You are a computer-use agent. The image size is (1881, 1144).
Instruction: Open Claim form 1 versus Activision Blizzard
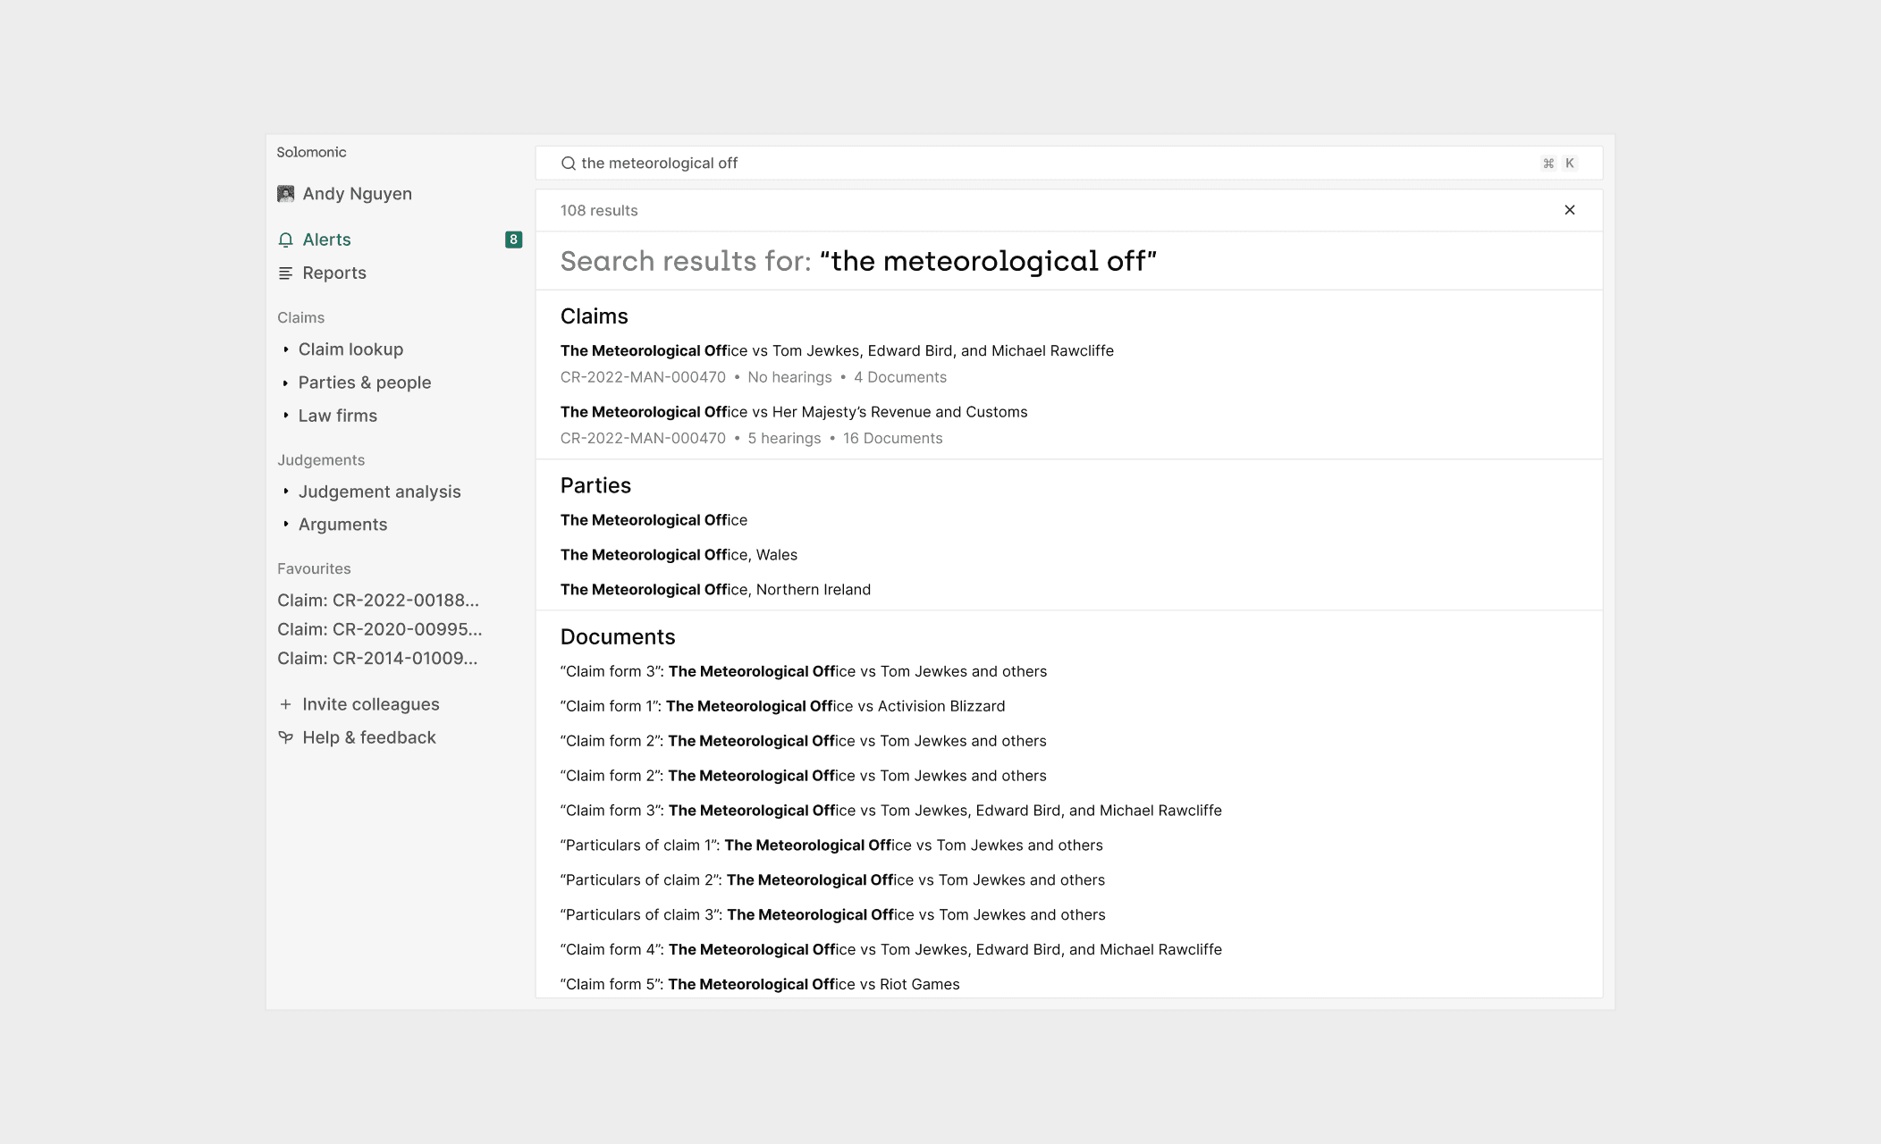point(782,706)
